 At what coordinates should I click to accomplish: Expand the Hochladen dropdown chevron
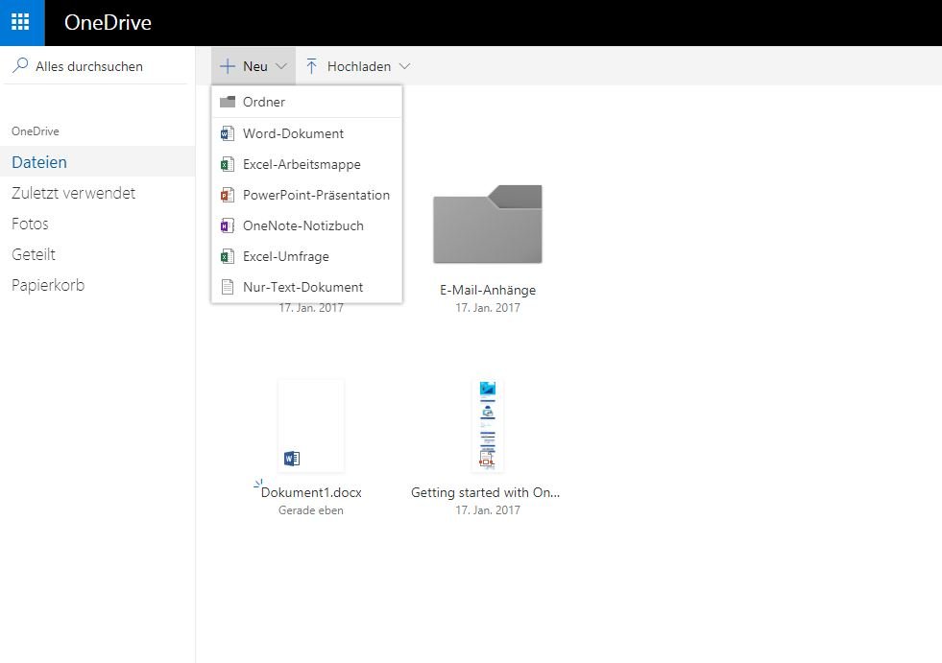coord(404,66)
